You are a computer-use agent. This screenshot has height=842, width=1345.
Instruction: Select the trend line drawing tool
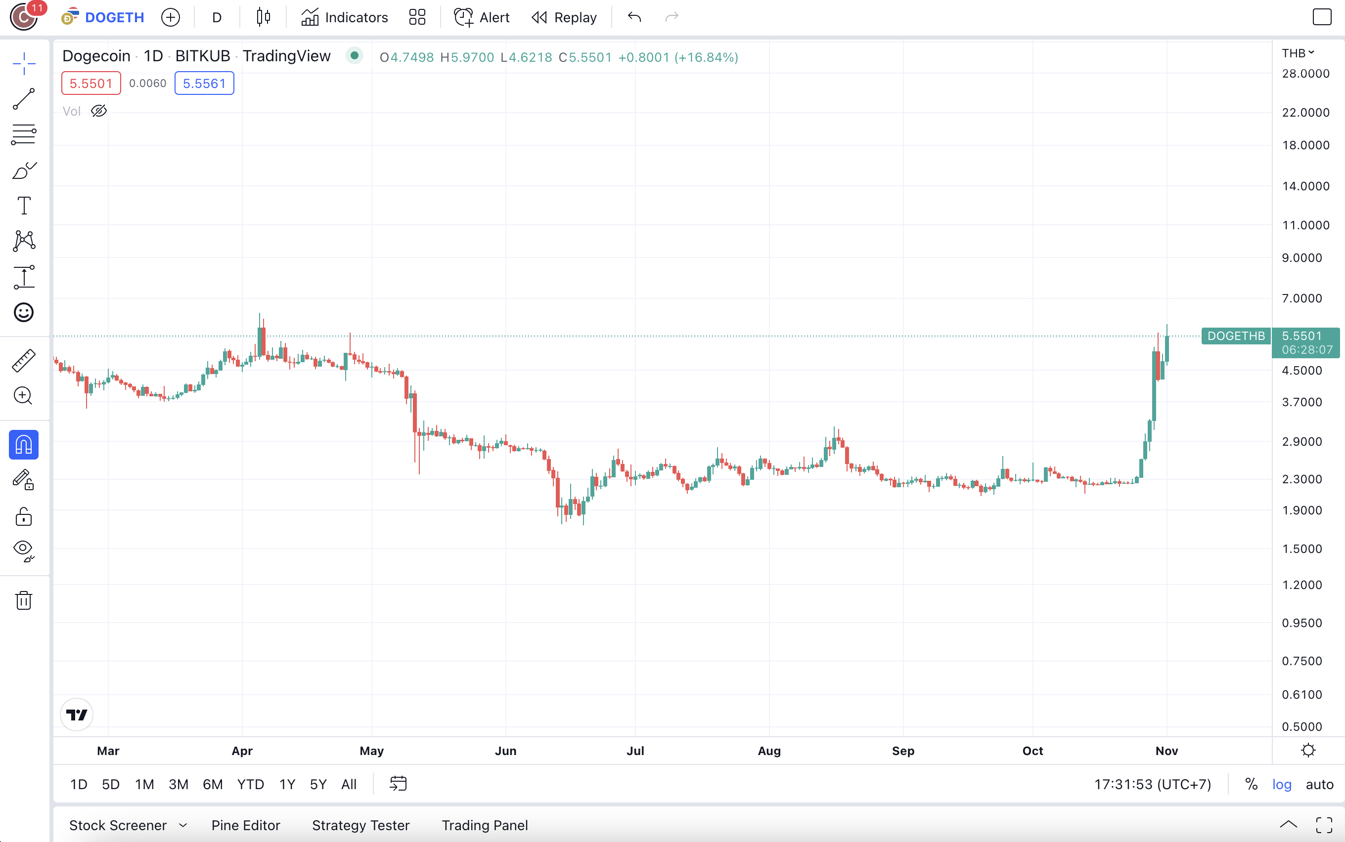tap(24, 99)
